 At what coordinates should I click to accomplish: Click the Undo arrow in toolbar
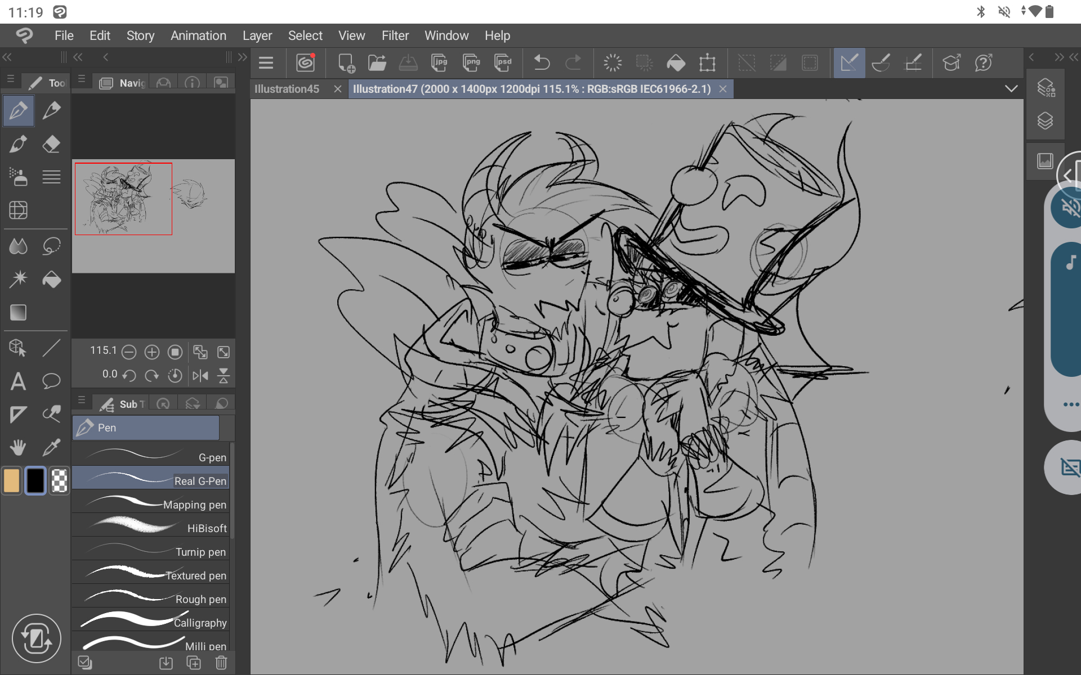tap(541, 63)
